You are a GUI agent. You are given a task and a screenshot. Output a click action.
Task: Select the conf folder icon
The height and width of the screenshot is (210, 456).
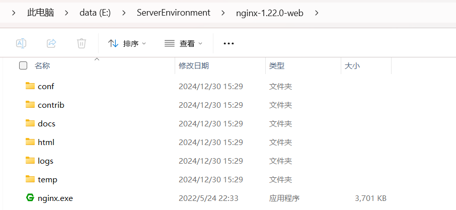pyautogui.click(x=30, y=86)
